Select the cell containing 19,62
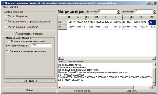The image size is (158, 94). tap(152, 27)
